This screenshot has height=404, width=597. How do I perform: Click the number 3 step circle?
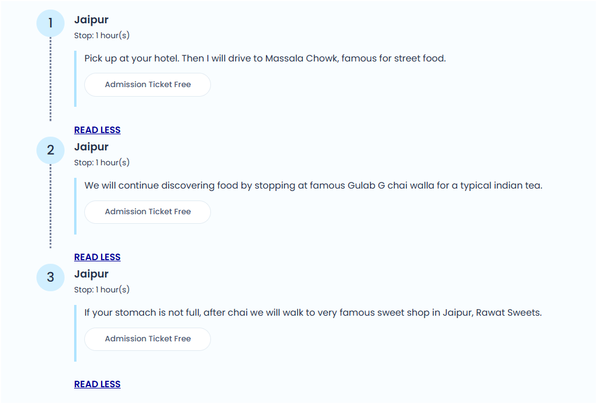coord(50,277)
